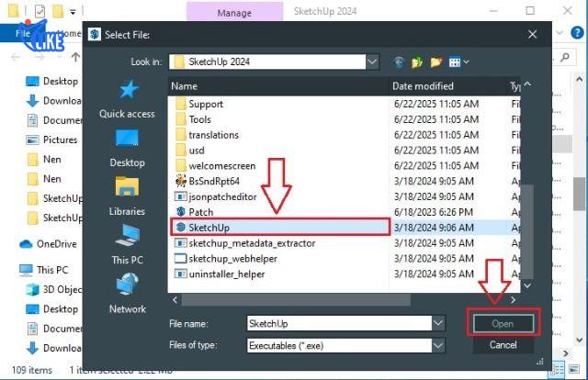Select the Patch file in list
The image size is (588, 380).
click(x=200, y=211)
